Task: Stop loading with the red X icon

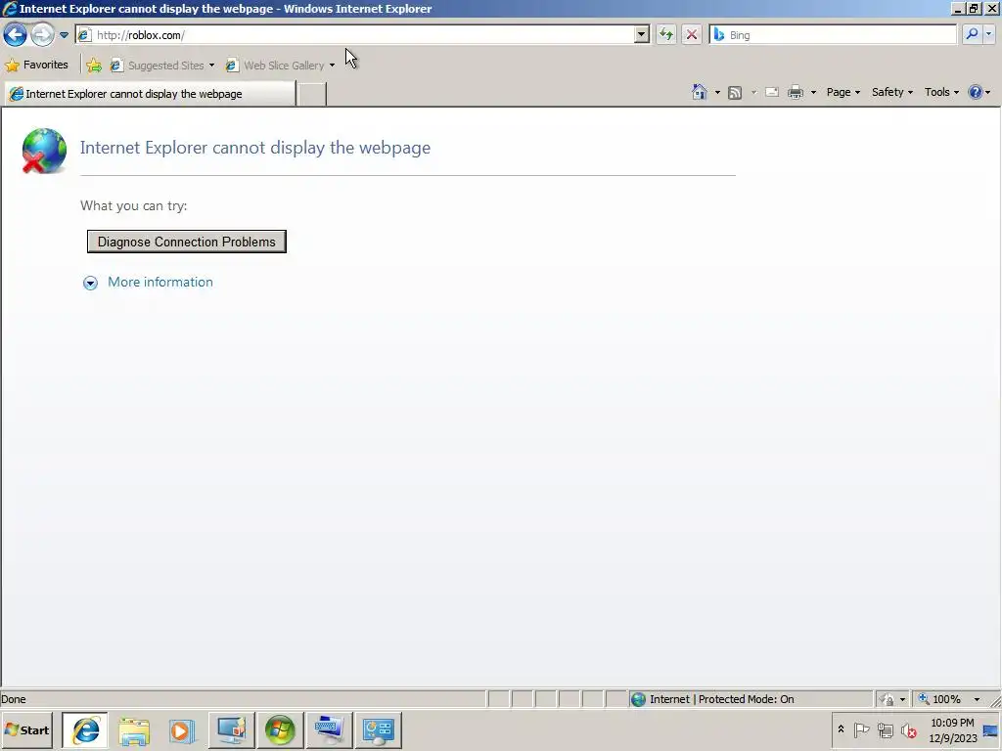Action: tap(692, 35)
